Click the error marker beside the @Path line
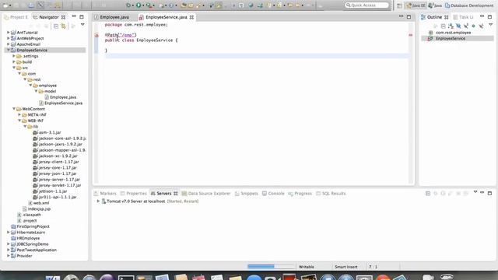 click(96, 35)
